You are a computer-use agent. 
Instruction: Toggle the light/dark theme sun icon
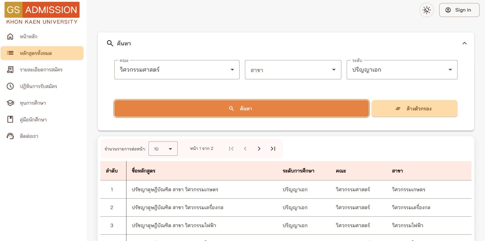point(426,10)
